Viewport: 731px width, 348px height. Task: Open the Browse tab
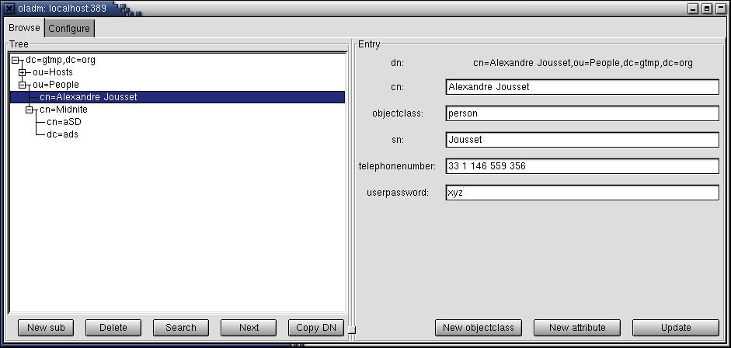[24, 28]
